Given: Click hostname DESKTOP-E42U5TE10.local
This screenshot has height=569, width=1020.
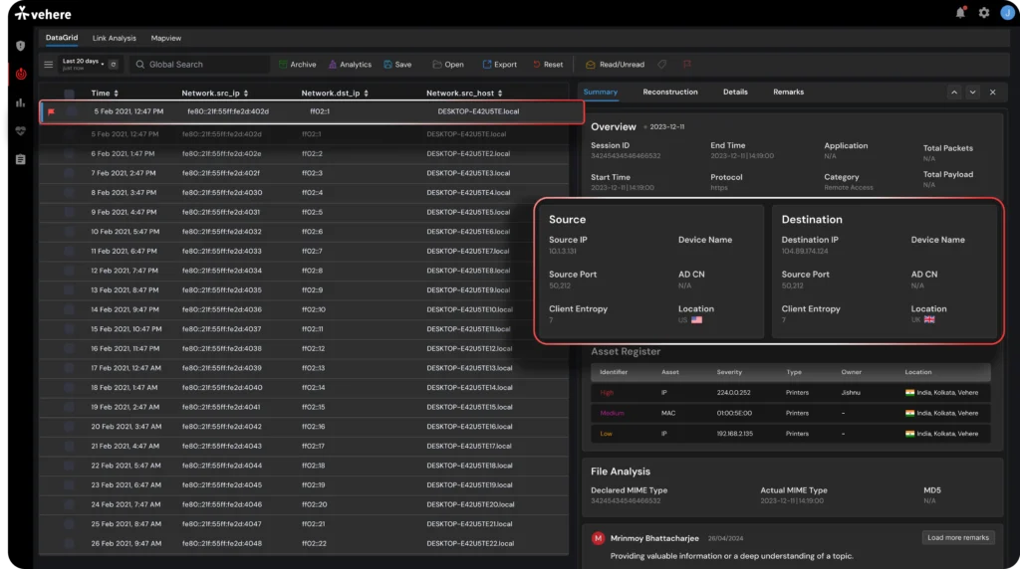Looking at the screenshot, I should 470,309.
